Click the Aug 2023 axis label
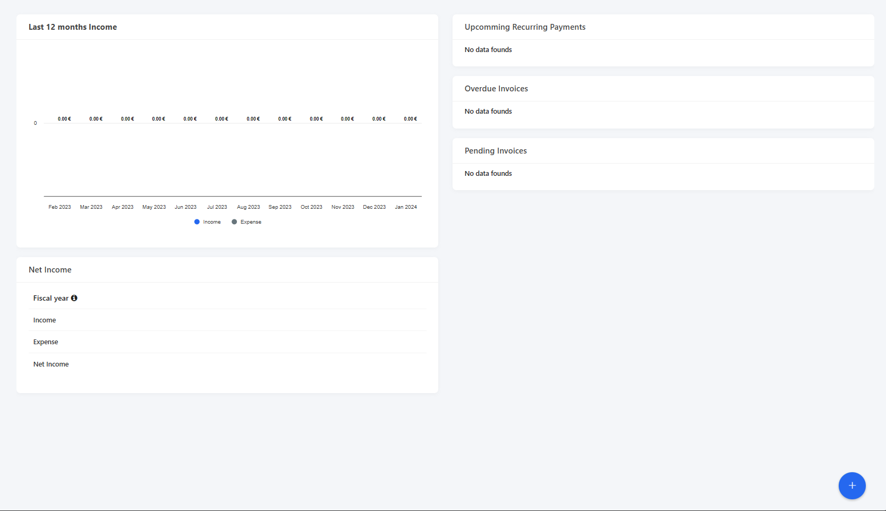 tap(249, 207)
